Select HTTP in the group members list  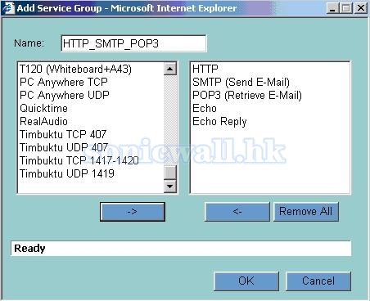tap(205, 69)
